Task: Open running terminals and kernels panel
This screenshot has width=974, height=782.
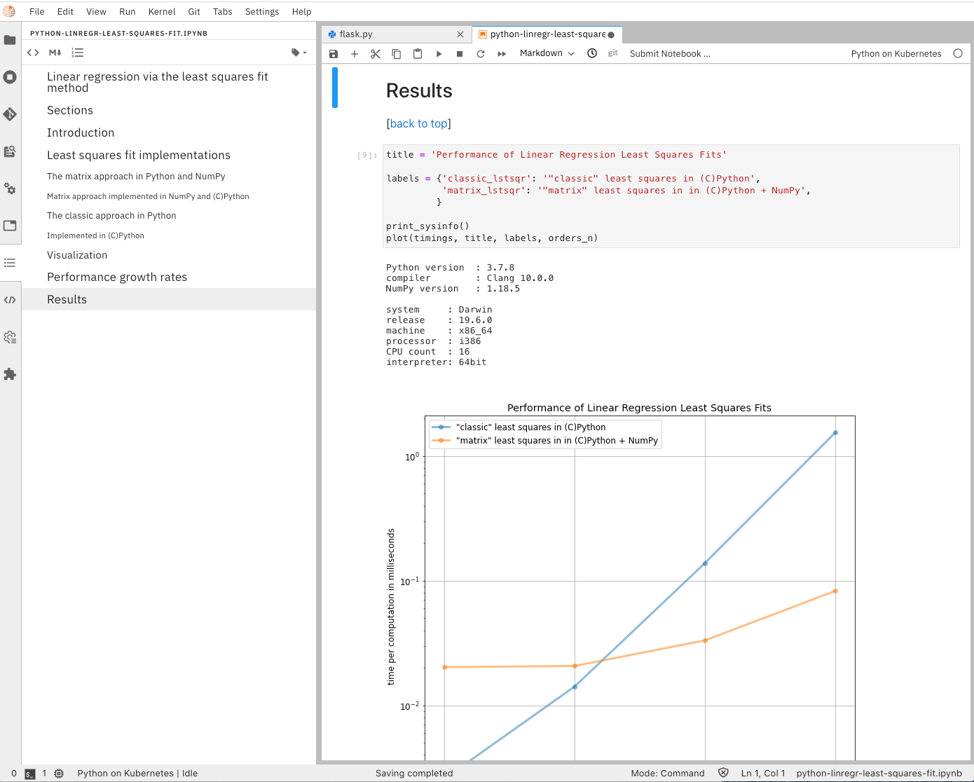Action: point(10,77)
